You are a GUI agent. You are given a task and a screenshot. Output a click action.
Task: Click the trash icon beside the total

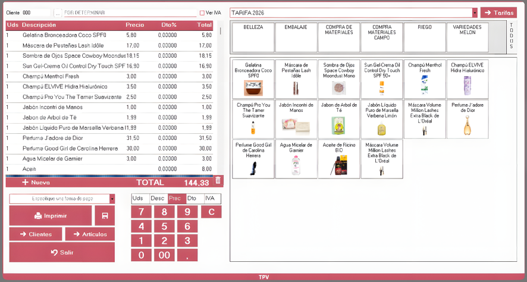(218, 181)
